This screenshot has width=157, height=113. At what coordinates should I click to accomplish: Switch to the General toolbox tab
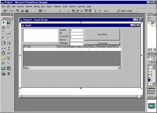7,18
